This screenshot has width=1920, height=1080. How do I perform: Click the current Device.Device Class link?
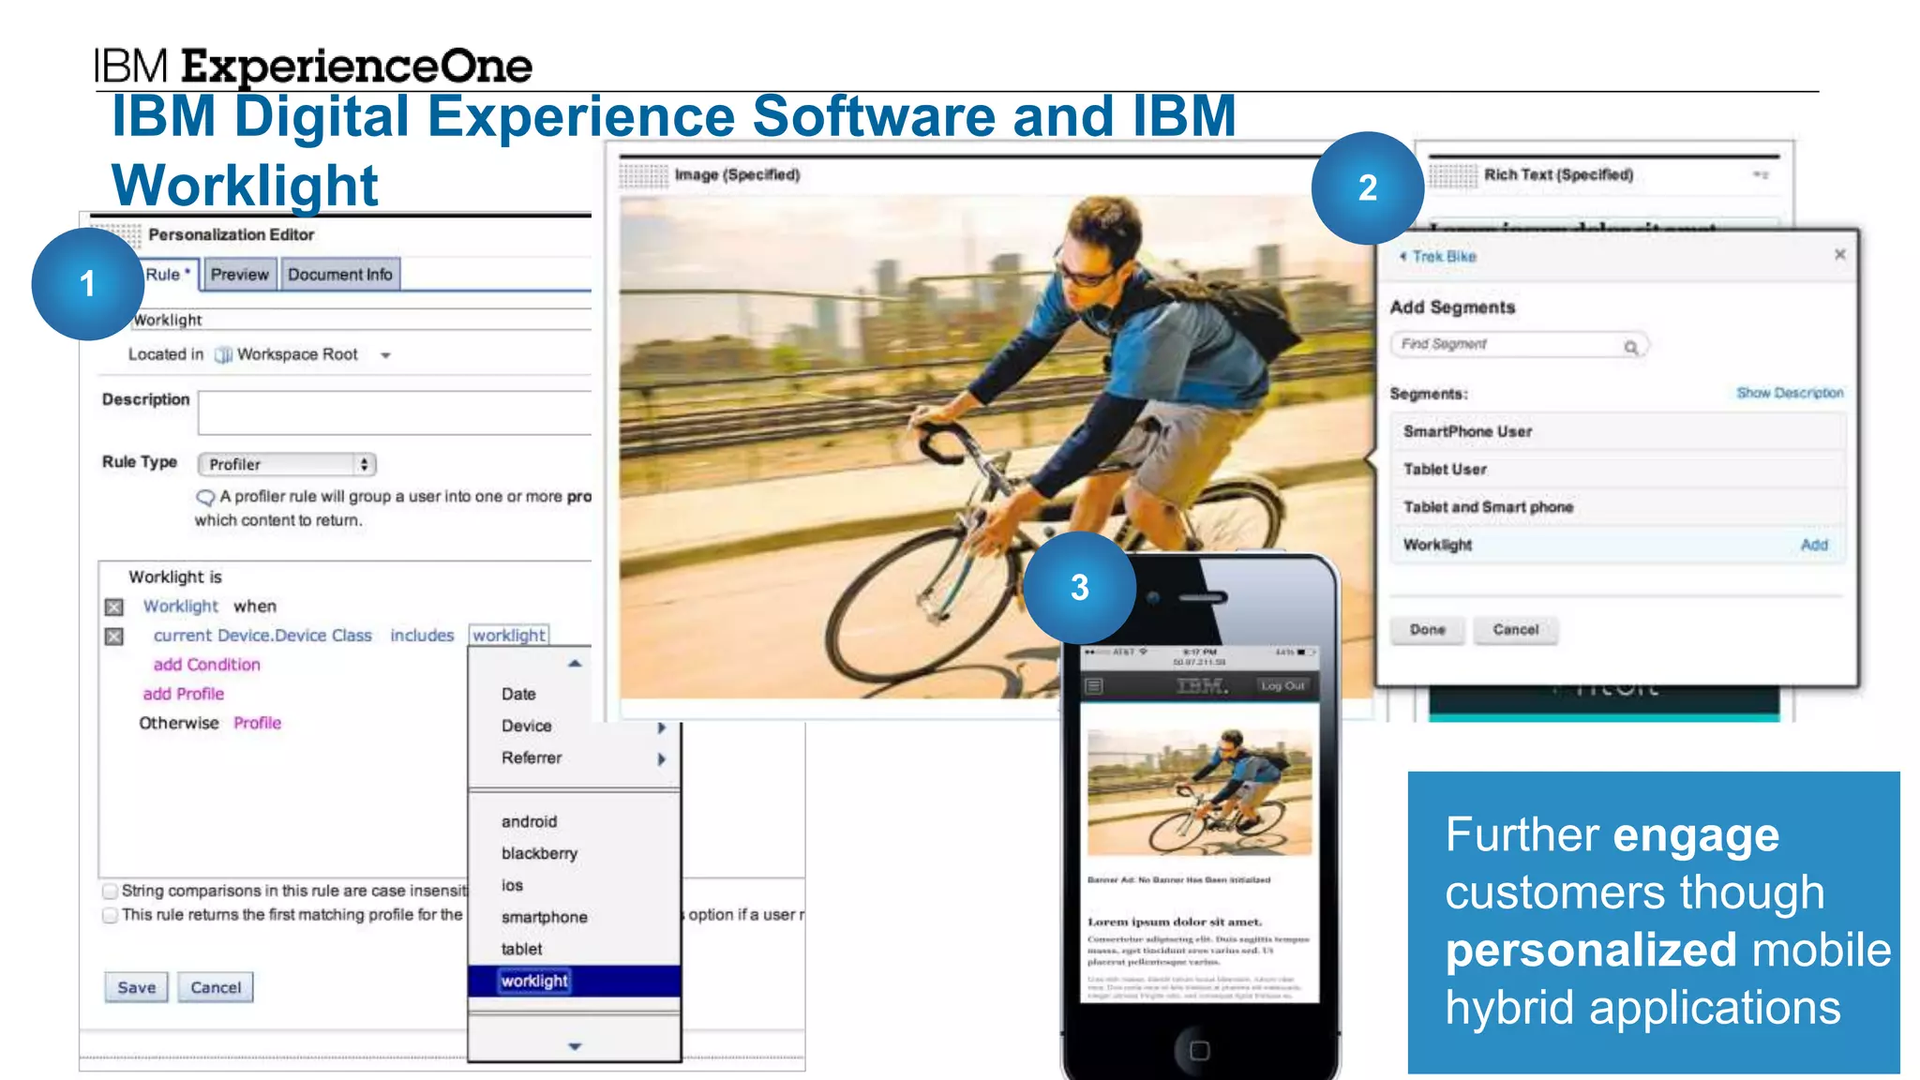coord(262,636)
